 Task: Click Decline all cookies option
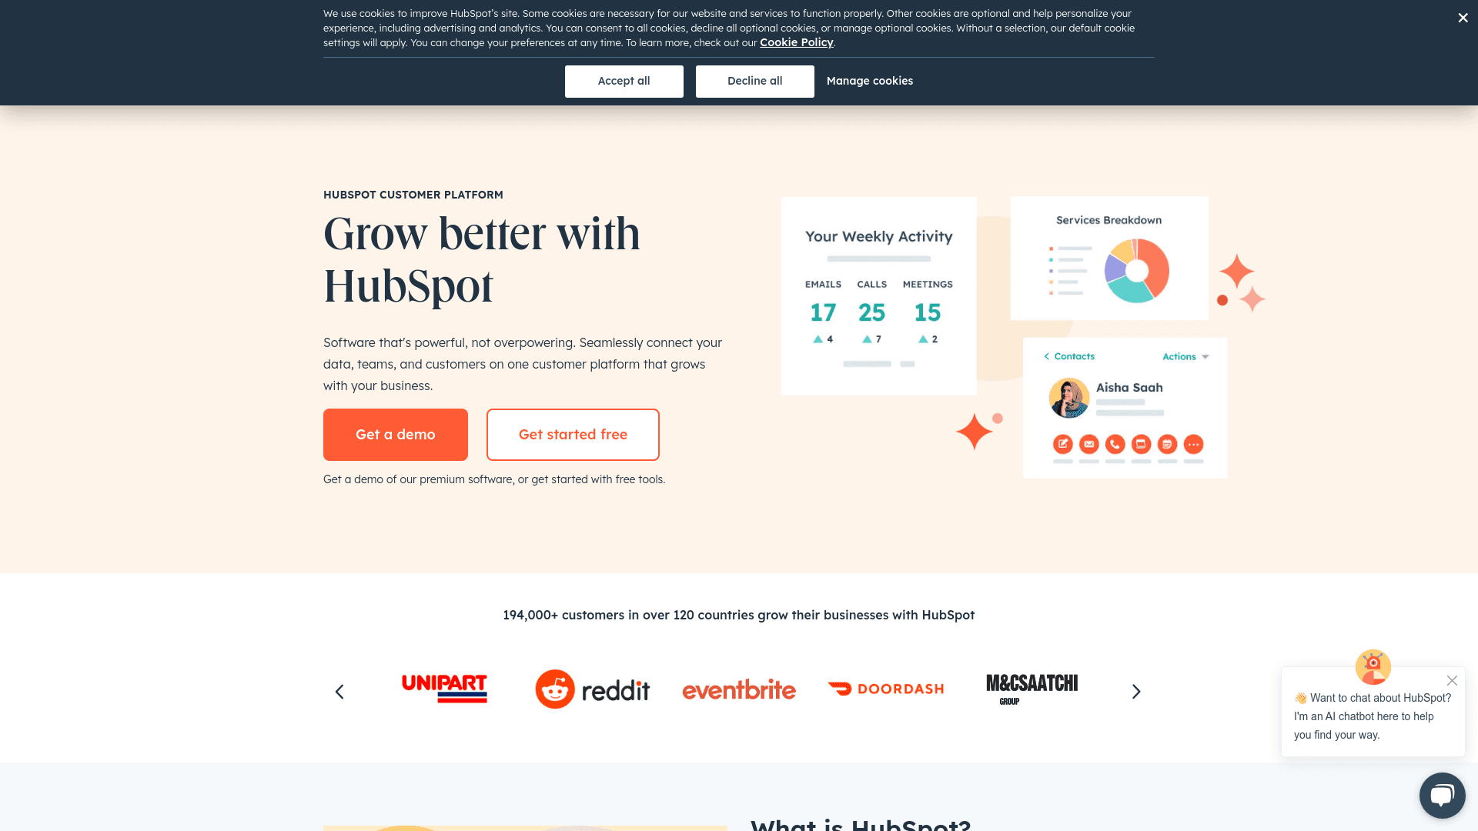coord(754,81)
